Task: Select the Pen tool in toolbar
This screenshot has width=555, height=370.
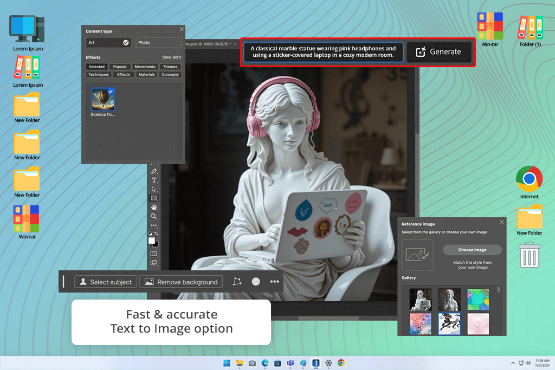Action: [x=154, y=171]
